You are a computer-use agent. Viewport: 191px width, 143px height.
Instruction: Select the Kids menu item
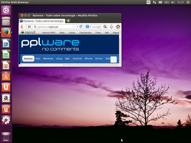[38, 59]
